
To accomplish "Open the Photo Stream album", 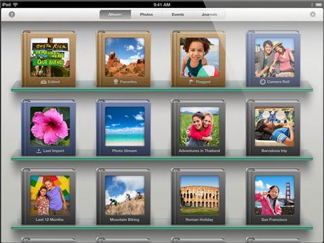I will [x=124, y=127].
